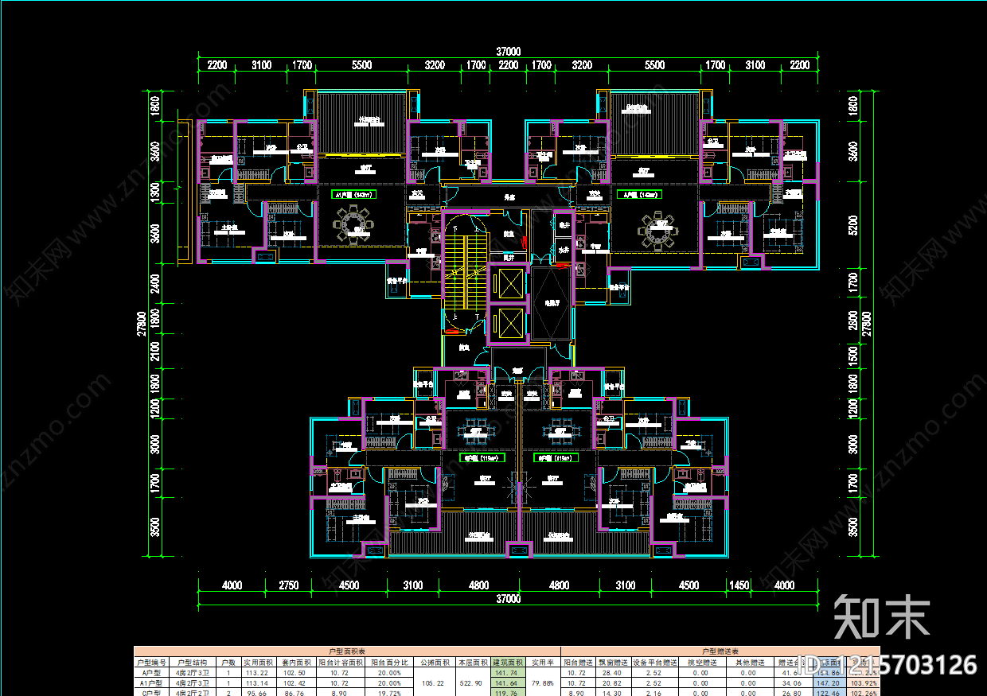Select the 电梯厅 room label

(x=551, y=303)
